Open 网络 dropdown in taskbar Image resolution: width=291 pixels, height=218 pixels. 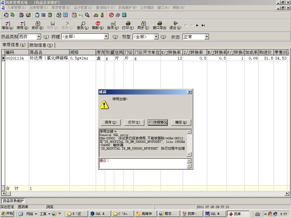pos(32,214)
